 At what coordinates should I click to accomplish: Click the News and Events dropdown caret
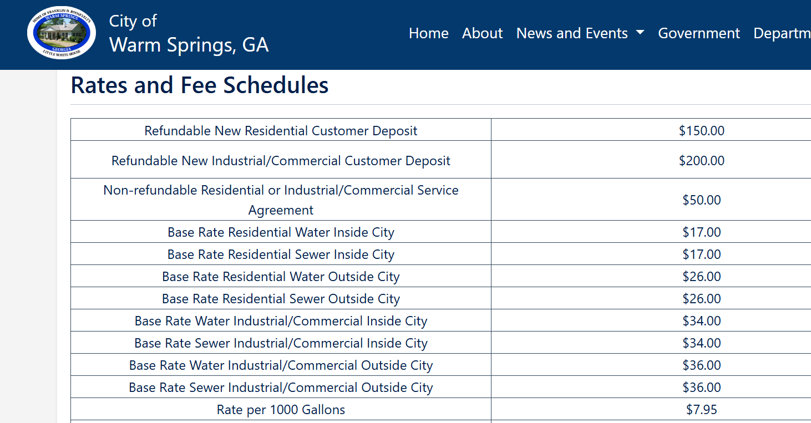point(640,33)
